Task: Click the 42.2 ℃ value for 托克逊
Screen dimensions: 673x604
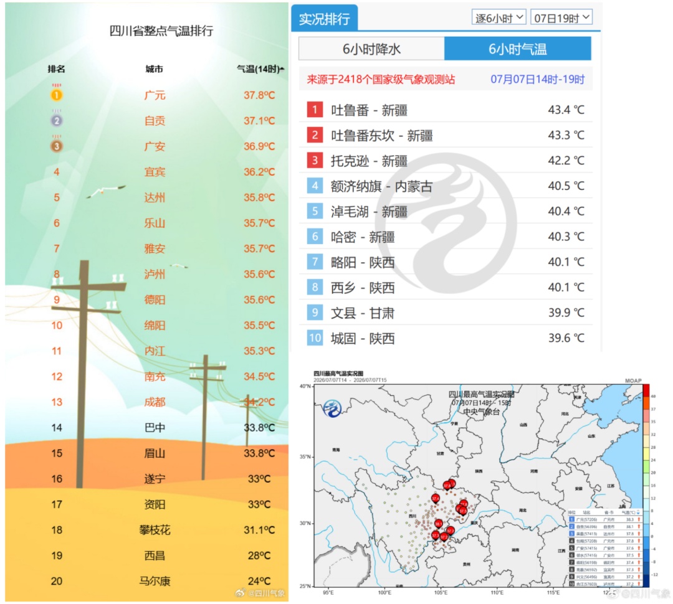Action: [x=566, y=161]
